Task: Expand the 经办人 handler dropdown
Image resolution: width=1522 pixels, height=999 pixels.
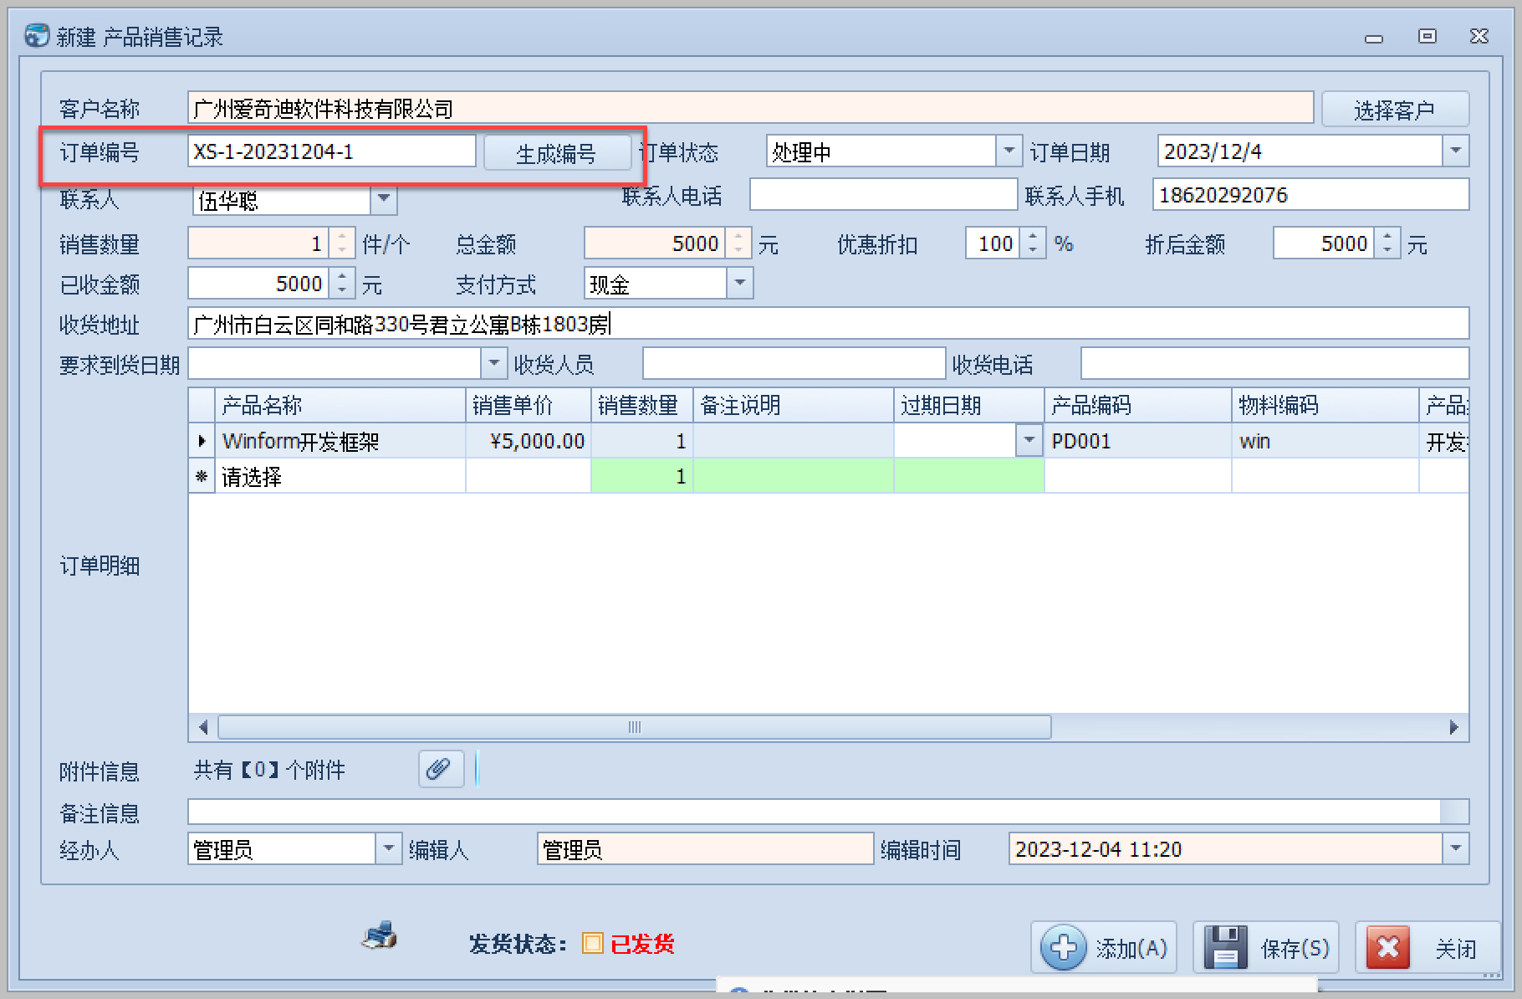Action: pyautogui.click(x=388, y=849)
